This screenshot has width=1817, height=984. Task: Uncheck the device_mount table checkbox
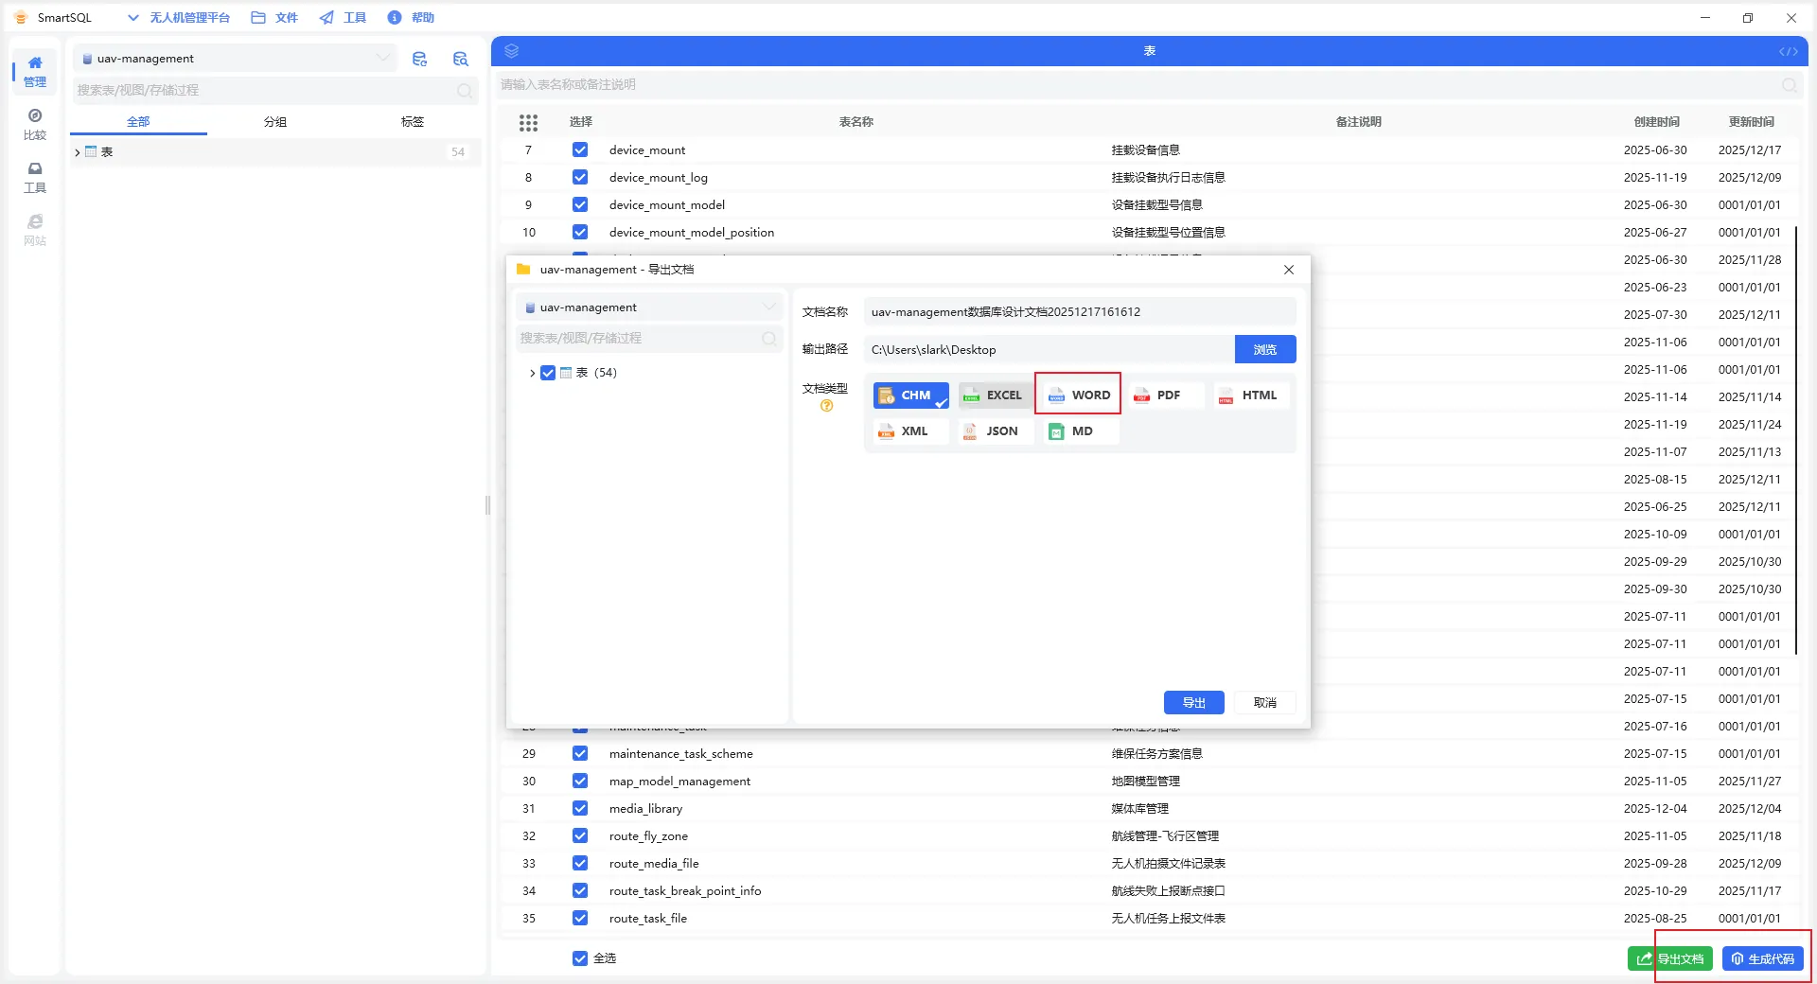[580, 149]
